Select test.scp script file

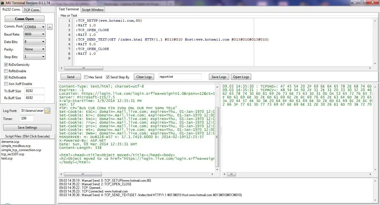click(x=7, y=158)
